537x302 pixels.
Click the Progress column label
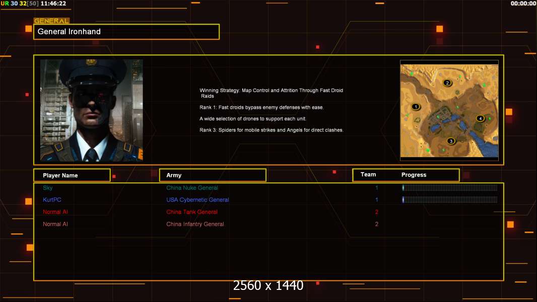[414, 175]
